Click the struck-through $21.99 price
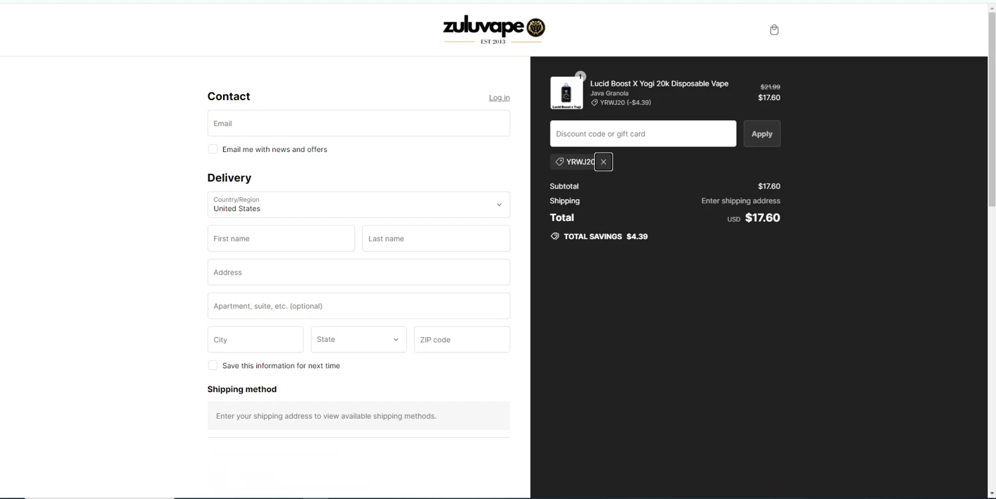 770,87
